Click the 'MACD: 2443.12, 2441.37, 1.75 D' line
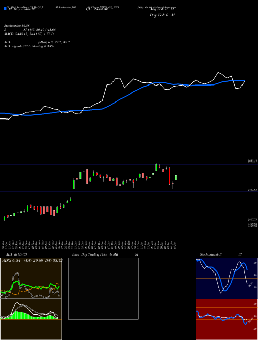Screen dimensions: 258x340 coord(29,34)
